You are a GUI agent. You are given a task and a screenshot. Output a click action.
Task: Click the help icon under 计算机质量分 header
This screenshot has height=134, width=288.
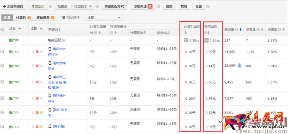[x=96, y=33]
